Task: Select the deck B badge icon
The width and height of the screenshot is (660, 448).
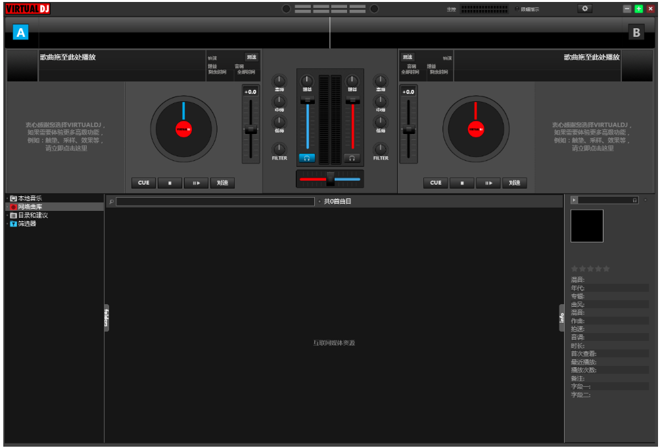Action: [636, 32]
